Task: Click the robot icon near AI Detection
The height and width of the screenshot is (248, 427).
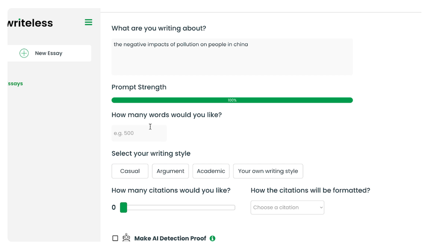Action: [x=126, y=238]
